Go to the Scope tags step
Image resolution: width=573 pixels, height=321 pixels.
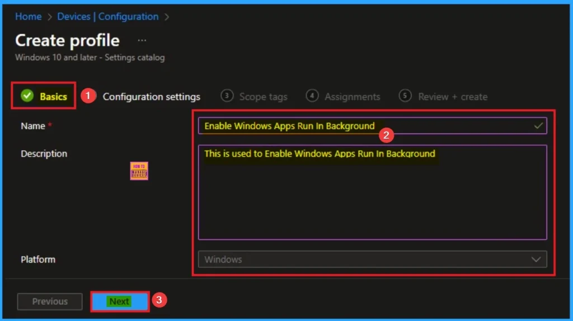click(x=263, y=97)
